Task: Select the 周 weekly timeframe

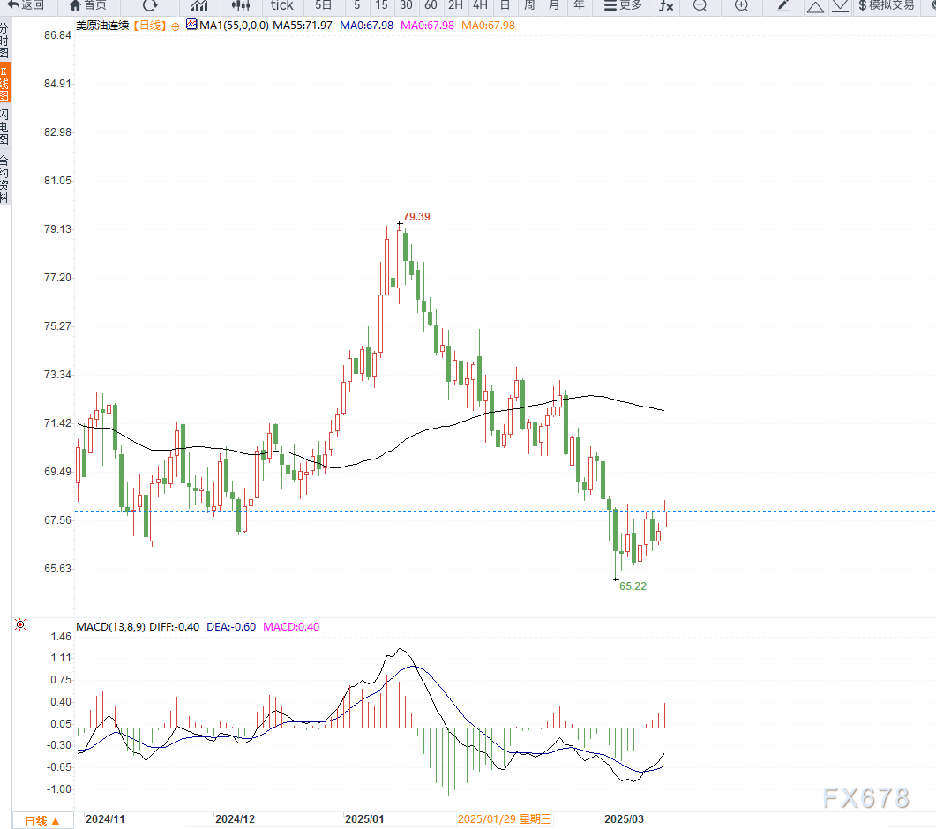Action: tap(528, 5)
